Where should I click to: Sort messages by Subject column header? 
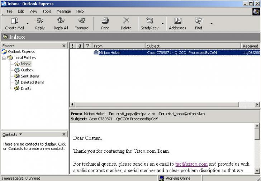tap(193, 46)
